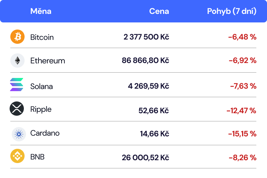
Task: Open the Ripple currency name link
Action: click(41, 109)
